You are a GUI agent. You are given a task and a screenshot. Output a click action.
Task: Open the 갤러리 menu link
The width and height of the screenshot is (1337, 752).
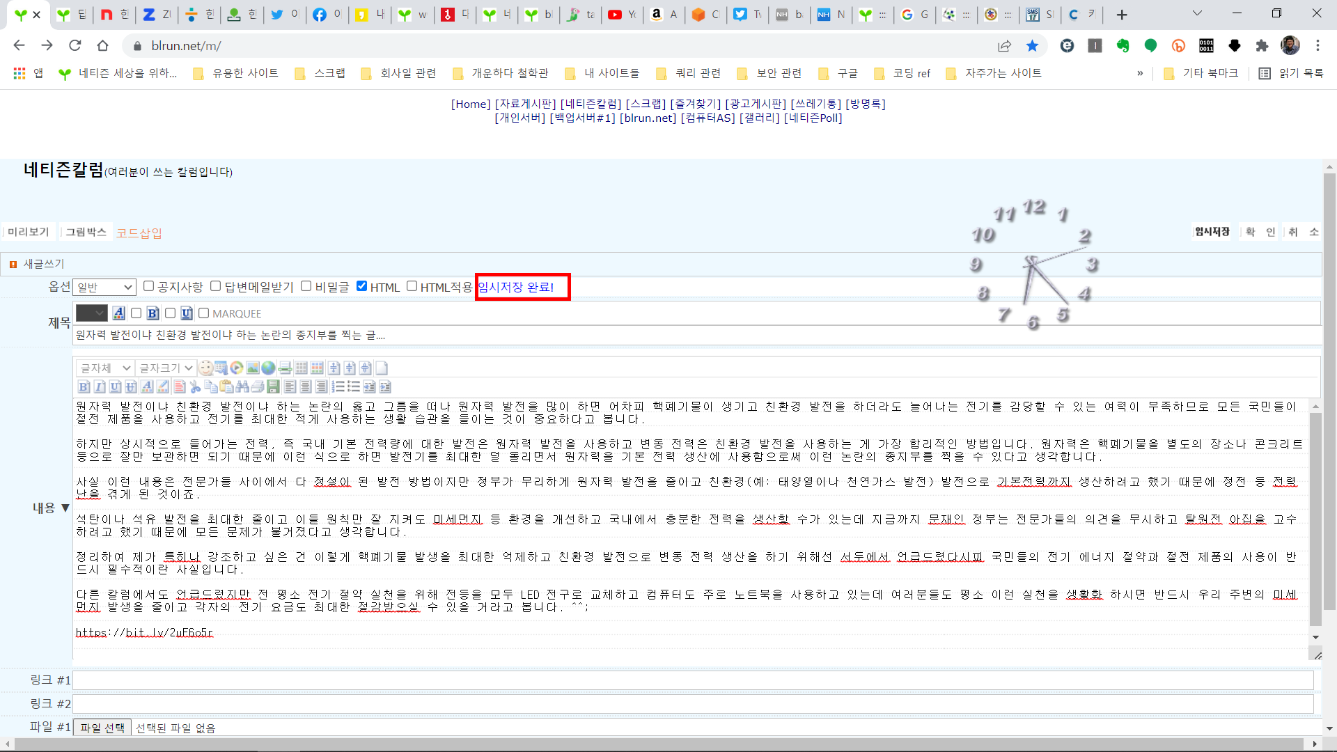click(x=759, y=118)
